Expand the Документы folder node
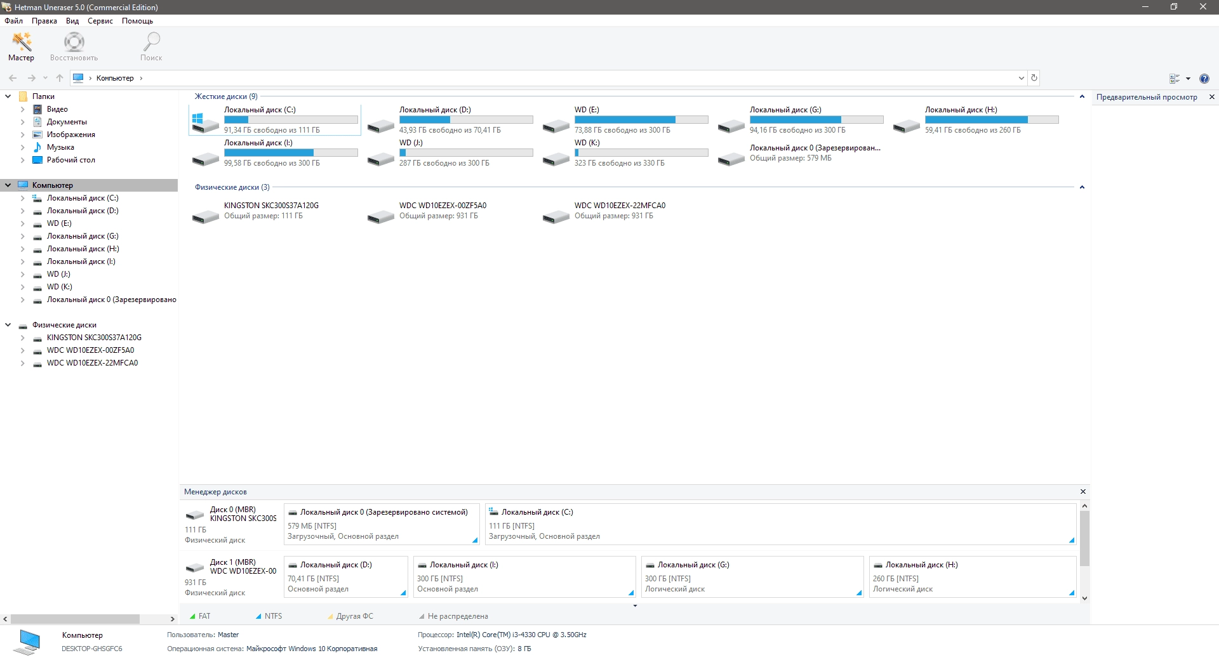The height and width of the screenshot is (660, 1219). click(23, 122)
